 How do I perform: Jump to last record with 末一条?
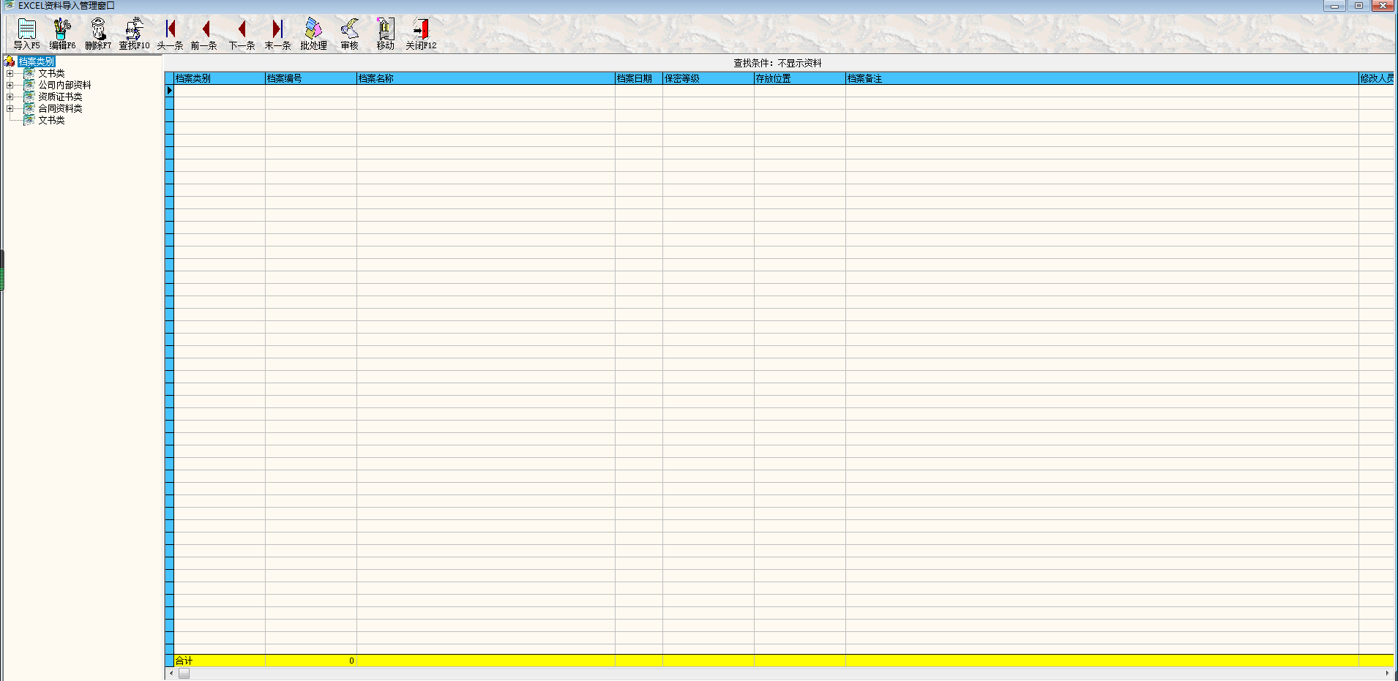point(277,34)
